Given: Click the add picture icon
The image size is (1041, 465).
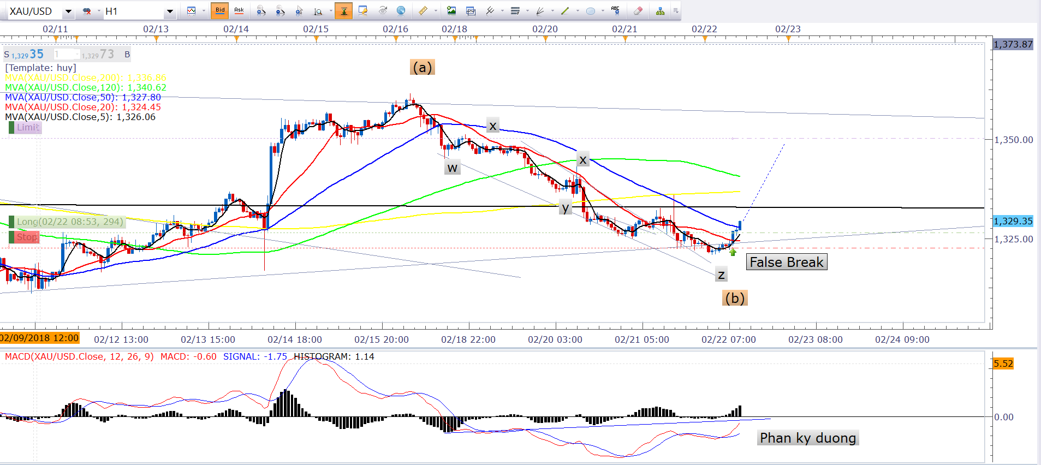Looking at the screenshot, I should coord(451,11).
